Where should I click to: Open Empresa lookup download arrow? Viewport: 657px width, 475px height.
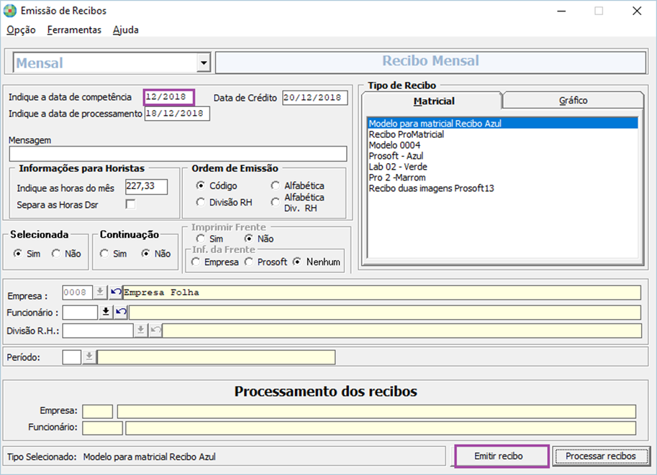click(100, 292)
